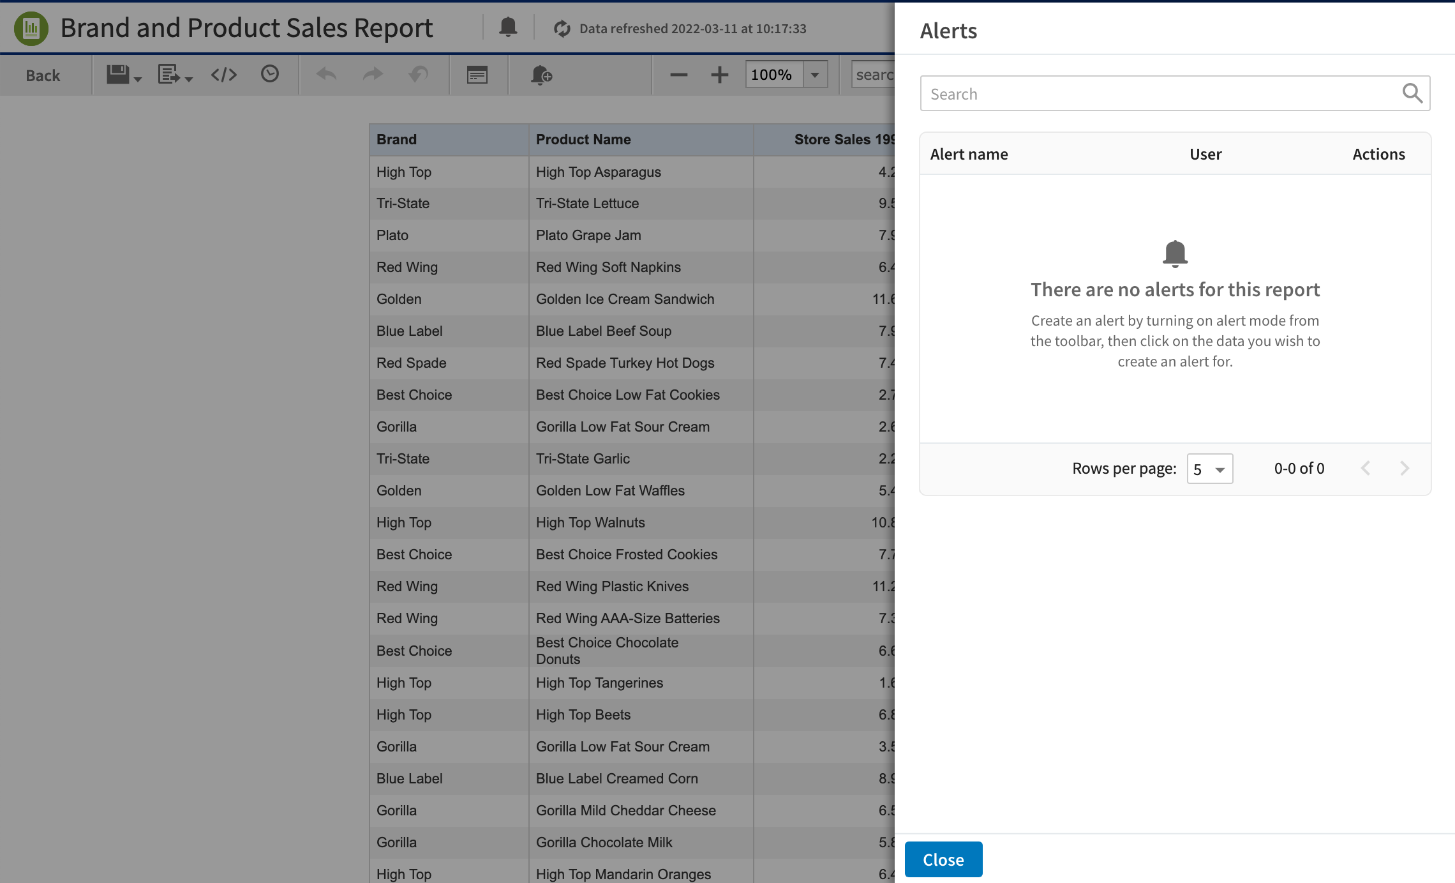This screenshot has height=883, width=1455.
Task: Zoom out with the minus icon
Action: pos(679,75)
